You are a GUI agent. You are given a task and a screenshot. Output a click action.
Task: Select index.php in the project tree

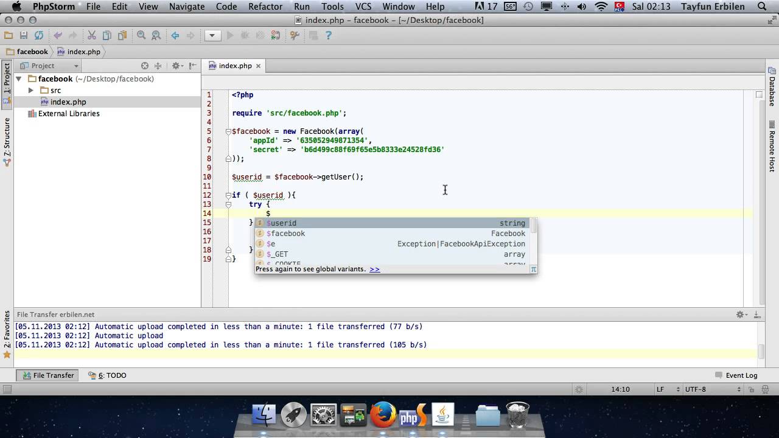68,102
